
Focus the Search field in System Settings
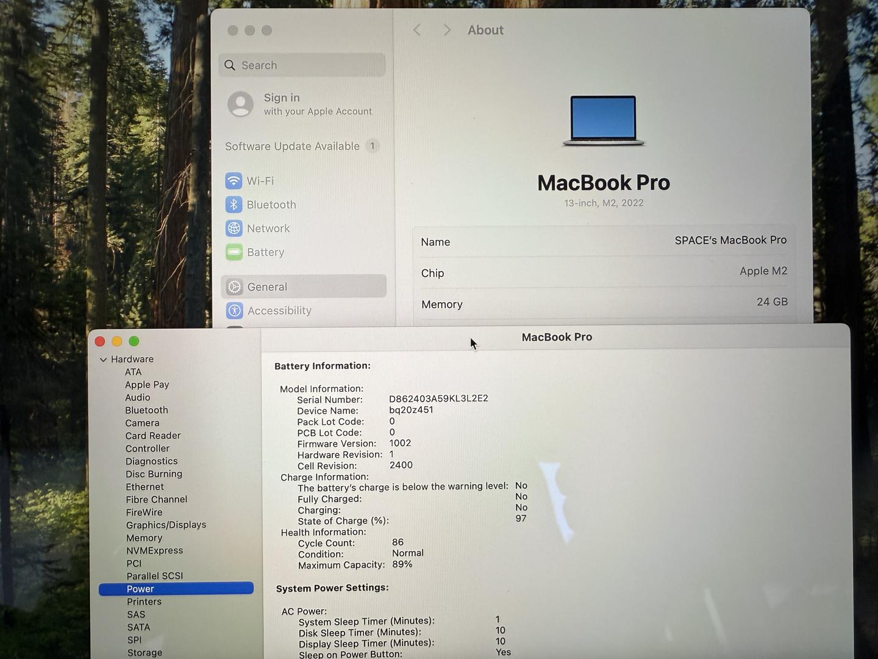(302, 65)
